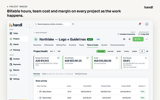This screenshot has width=160, height=100.
Task: Select the This week period filter
Action: point(101,51)
